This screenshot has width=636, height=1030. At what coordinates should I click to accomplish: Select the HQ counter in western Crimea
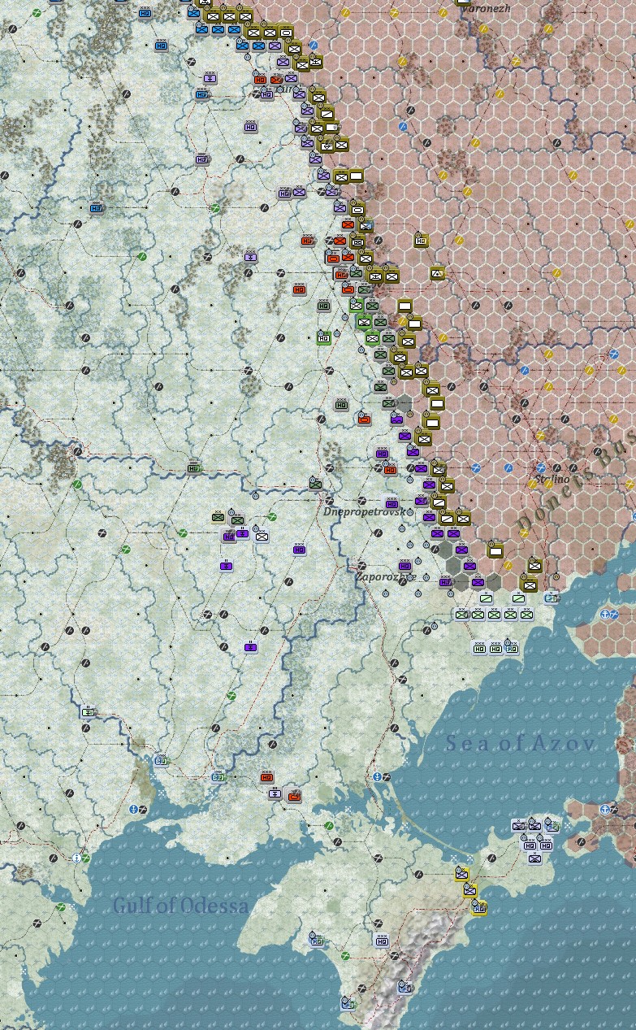coord(316,940)
